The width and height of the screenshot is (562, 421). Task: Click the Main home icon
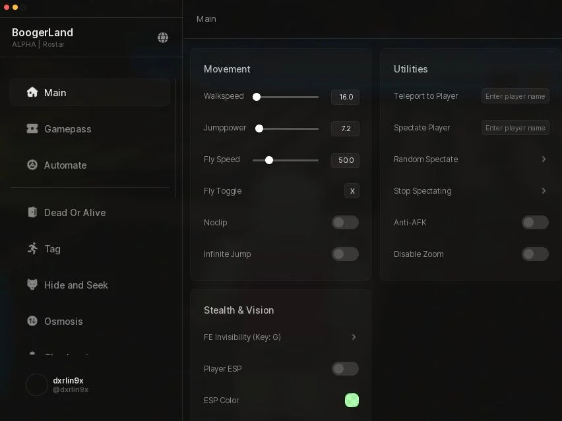pos(32,92)
